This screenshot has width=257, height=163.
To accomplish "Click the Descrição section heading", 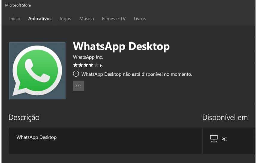I will click(x=24, y=117).
